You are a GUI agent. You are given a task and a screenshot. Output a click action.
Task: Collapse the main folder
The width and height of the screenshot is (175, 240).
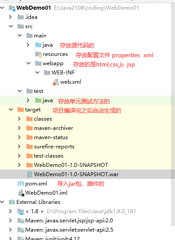coord(19,36)
